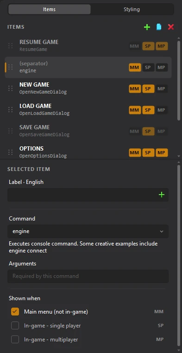Grab the drag handle for LOAD GAME
182x353 pixels.
click(10, 110)
